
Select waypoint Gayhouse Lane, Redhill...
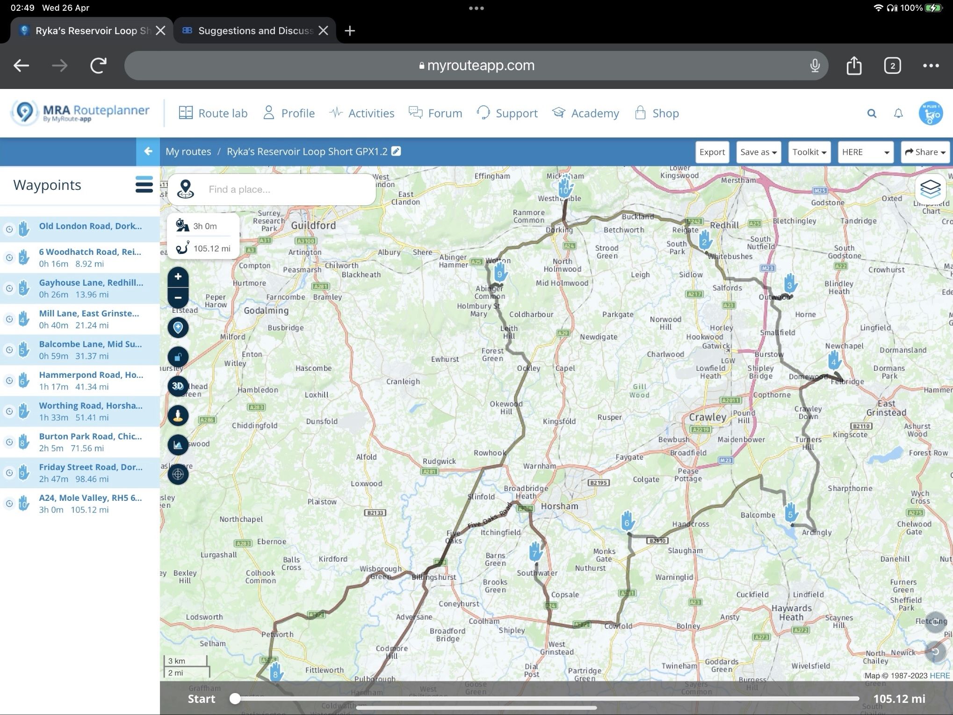tap(79, 289)
